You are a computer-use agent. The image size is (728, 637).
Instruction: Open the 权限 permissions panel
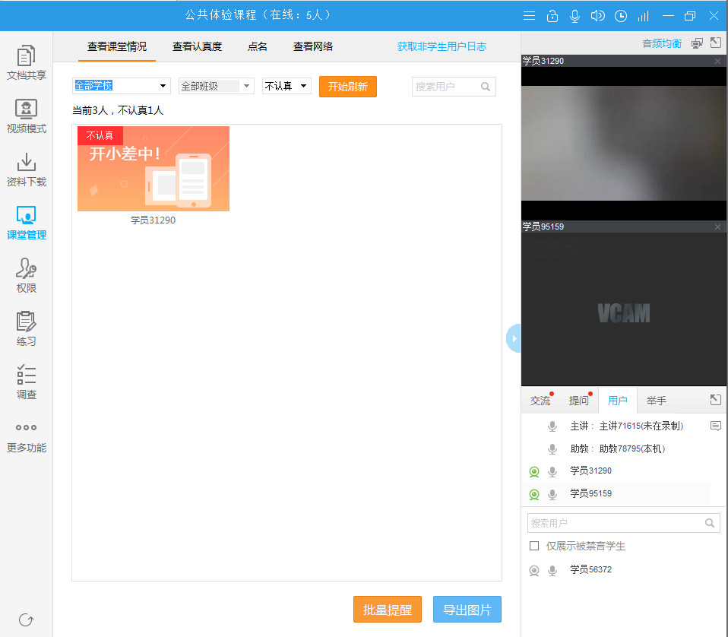point(26,275)
